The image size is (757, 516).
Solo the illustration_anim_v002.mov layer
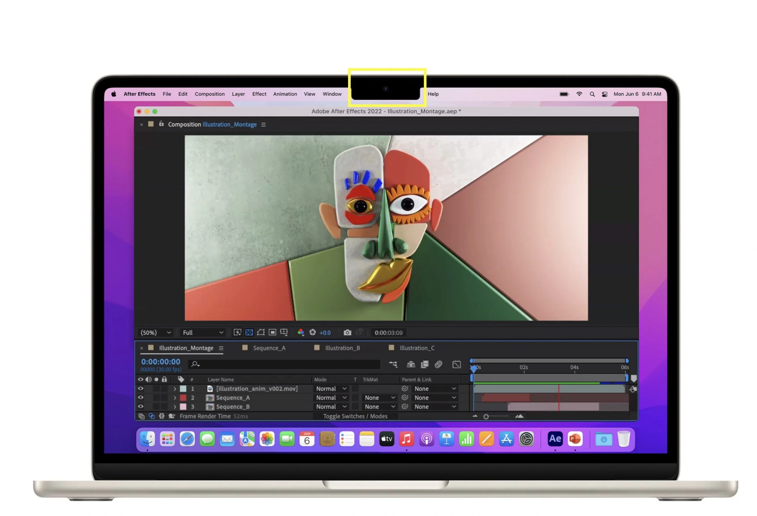click(x=156, y=389)
